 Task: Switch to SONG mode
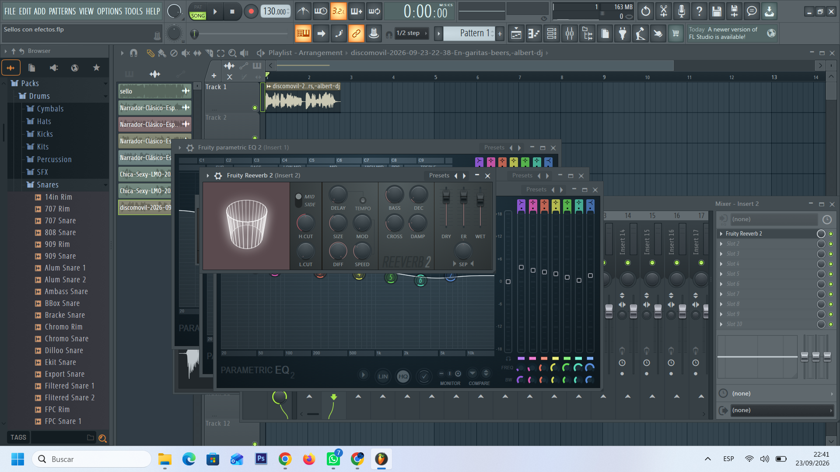[198, 16]
